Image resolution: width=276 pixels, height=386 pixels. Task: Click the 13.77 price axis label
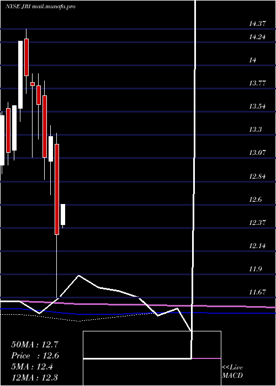pyautogui.click(x=258, y=83)
